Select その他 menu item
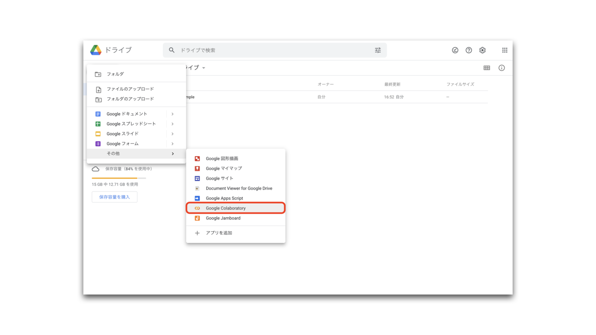 pos(137,154)
